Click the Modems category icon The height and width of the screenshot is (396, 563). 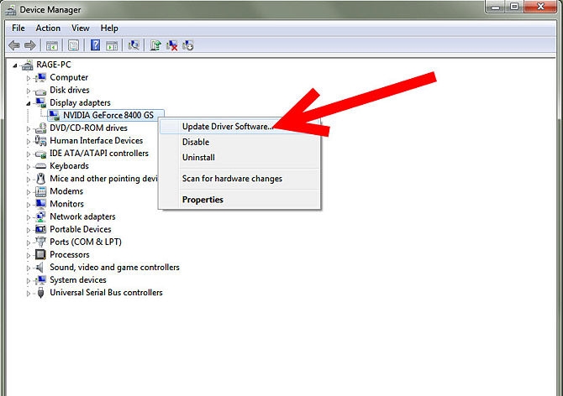pos(40,191)
